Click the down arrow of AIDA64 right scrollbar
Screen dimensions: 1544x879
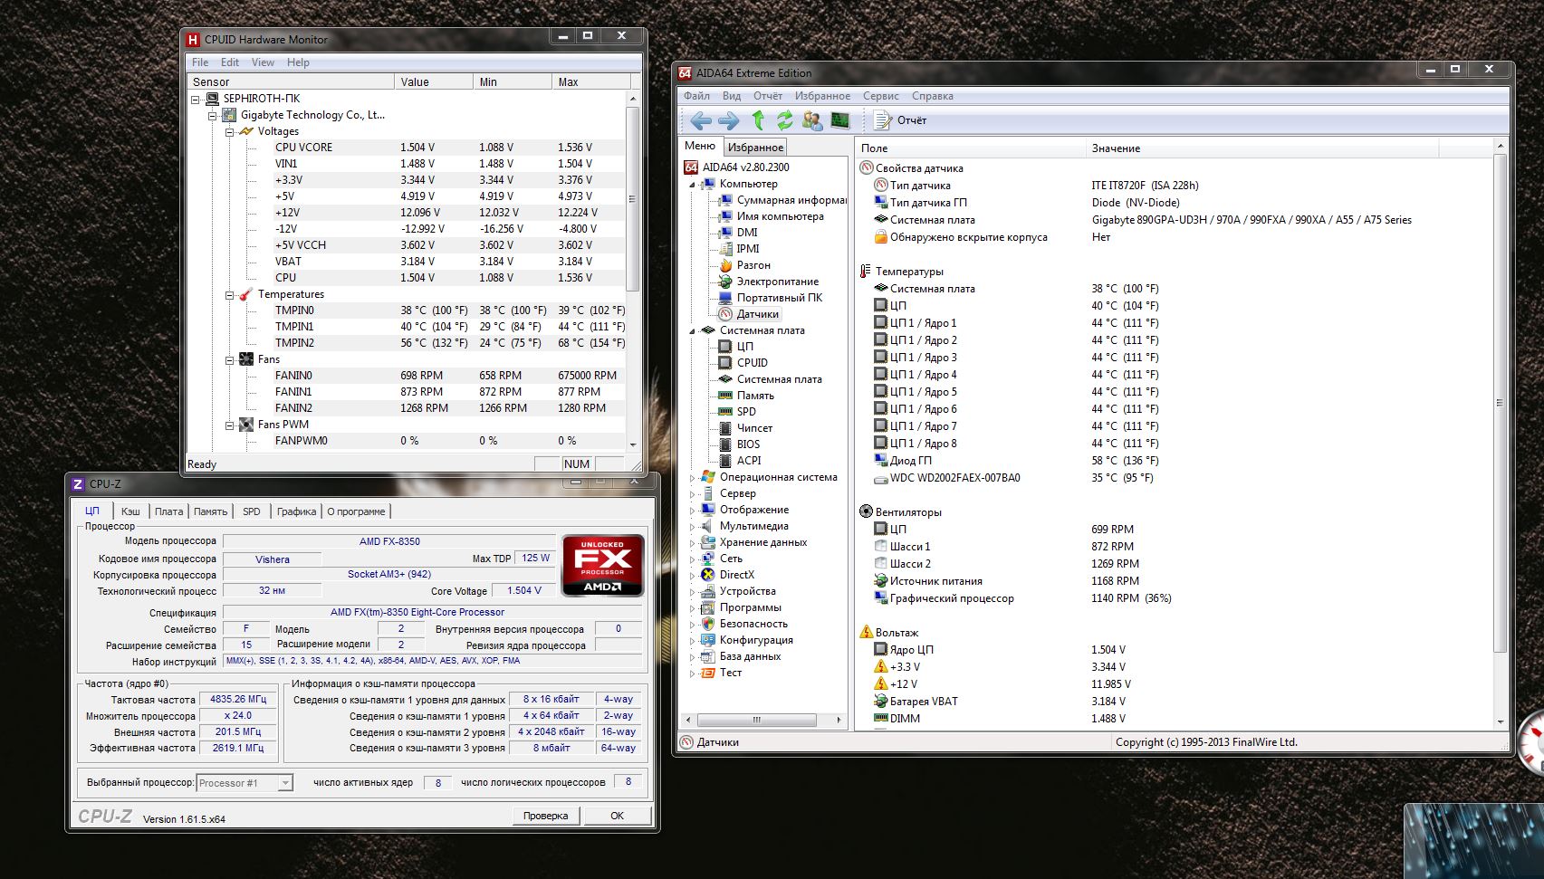click(1500, 722)
